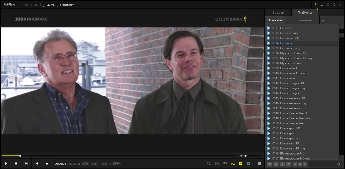Select channel 0135. Киномикс orig
The width and height of the screenshot is (345, 169).
pos(302,48)
